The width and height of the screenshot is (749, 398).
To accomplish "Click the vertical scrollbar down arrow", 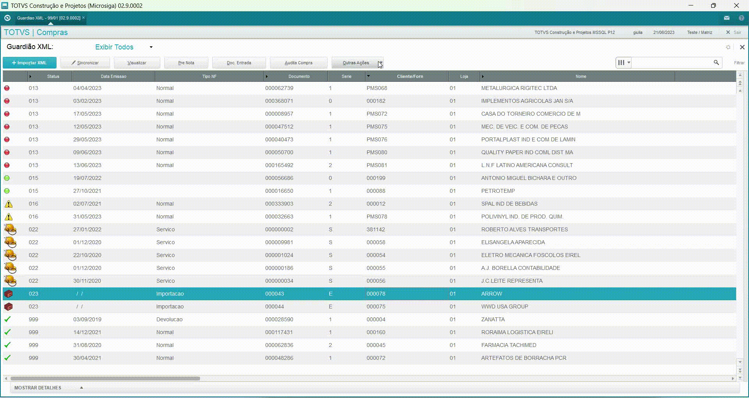I will pyautogui.click(x=740, y=362).
